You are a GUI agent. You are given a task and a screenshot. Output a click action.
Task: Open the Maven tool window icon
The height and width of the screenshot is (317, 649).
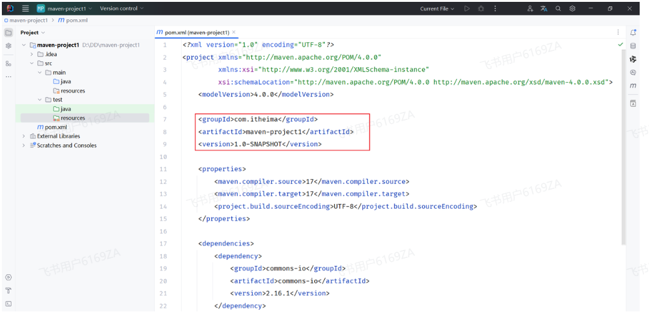pos(633,86)
